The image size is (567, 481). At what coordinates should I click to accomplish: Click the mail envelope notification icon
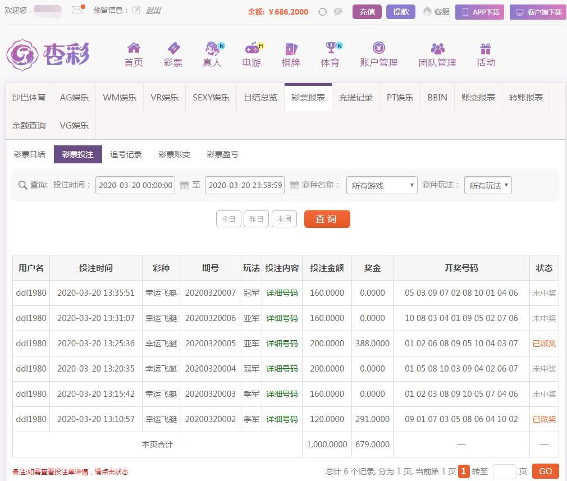coord(77,10)
